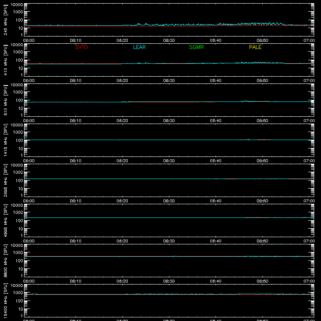The width and height of the screenshot is (321, 321).
Task: Click the 07:00 time label under the 2695 MHz plot
Action: click(x=309, y=201)
